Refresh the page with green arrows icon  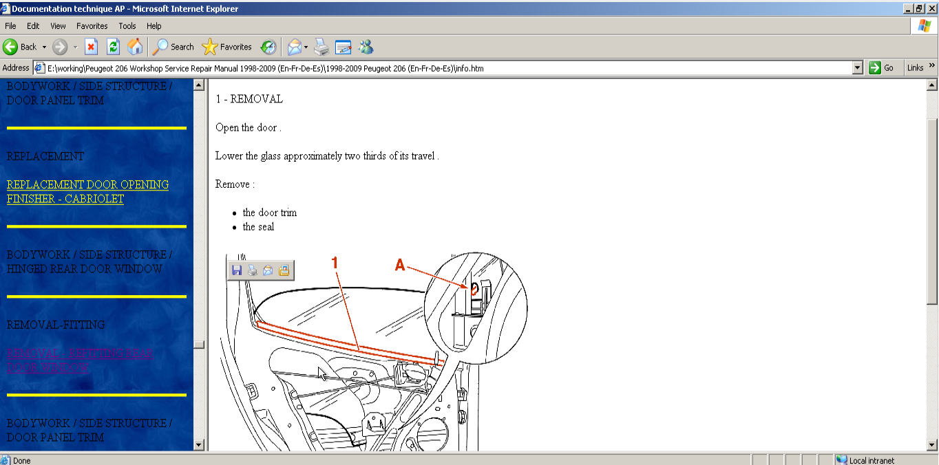click(x=114, y=47)
